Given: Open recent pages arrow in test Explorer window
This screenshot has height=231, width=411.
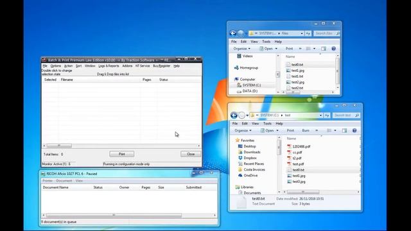Looking at the screenshot, I should pyautogui.click(x=247, y=116).
